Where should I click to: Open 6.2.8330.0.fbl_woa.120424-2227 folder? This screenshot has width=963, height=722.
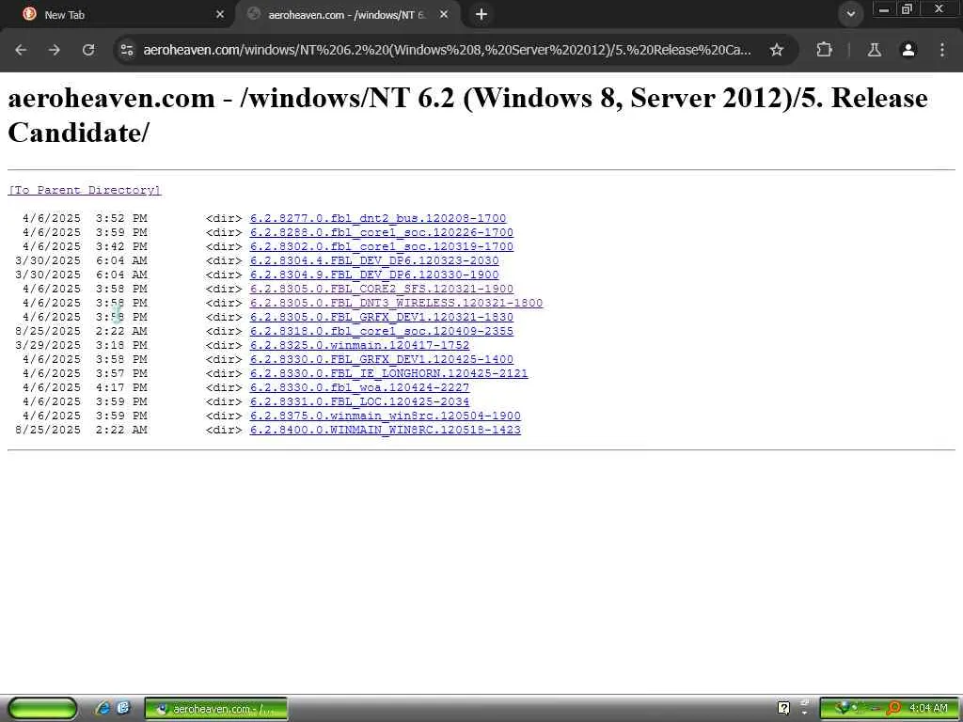(359, 387)
